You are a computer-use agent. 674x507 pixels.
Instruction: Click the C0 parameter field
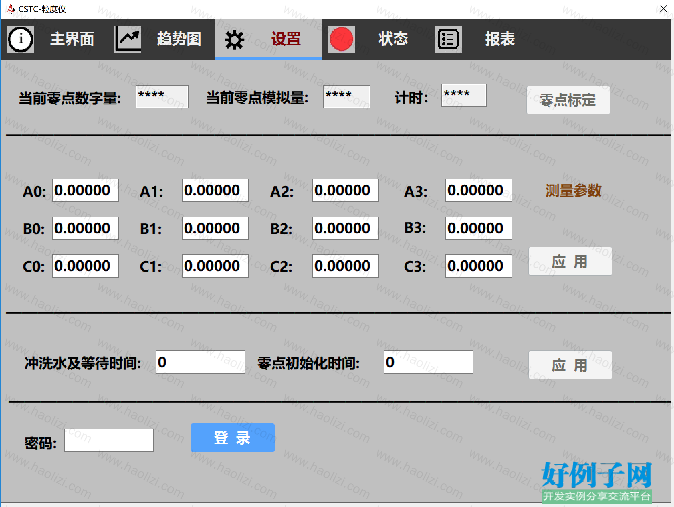pos(86,266)
